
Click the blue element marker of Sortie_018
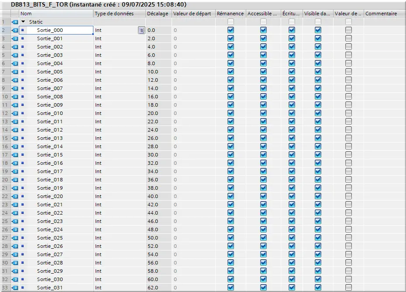click(23, 180)
